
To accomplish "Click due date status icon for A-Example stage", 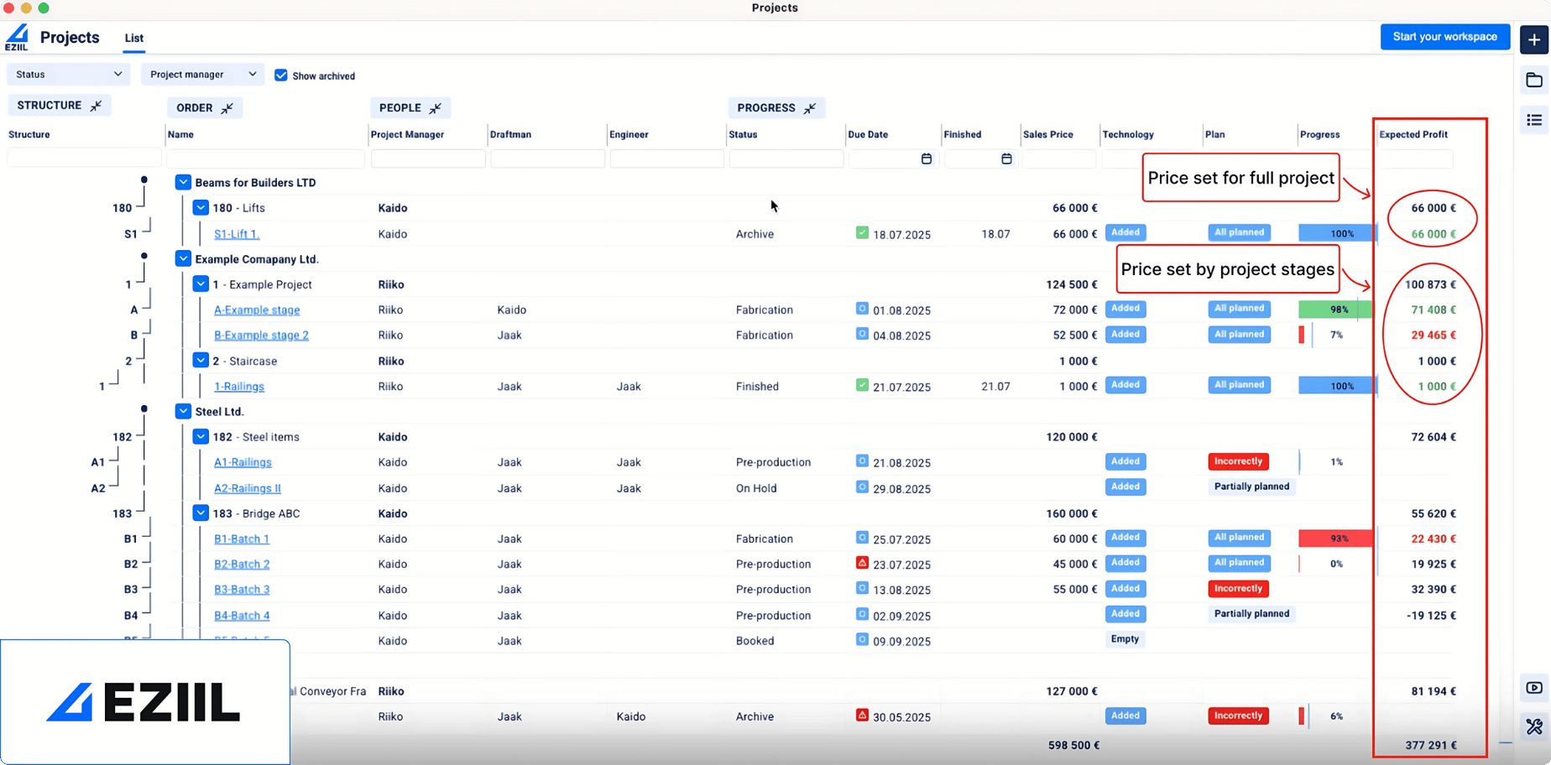I will (x=862, y=309).
